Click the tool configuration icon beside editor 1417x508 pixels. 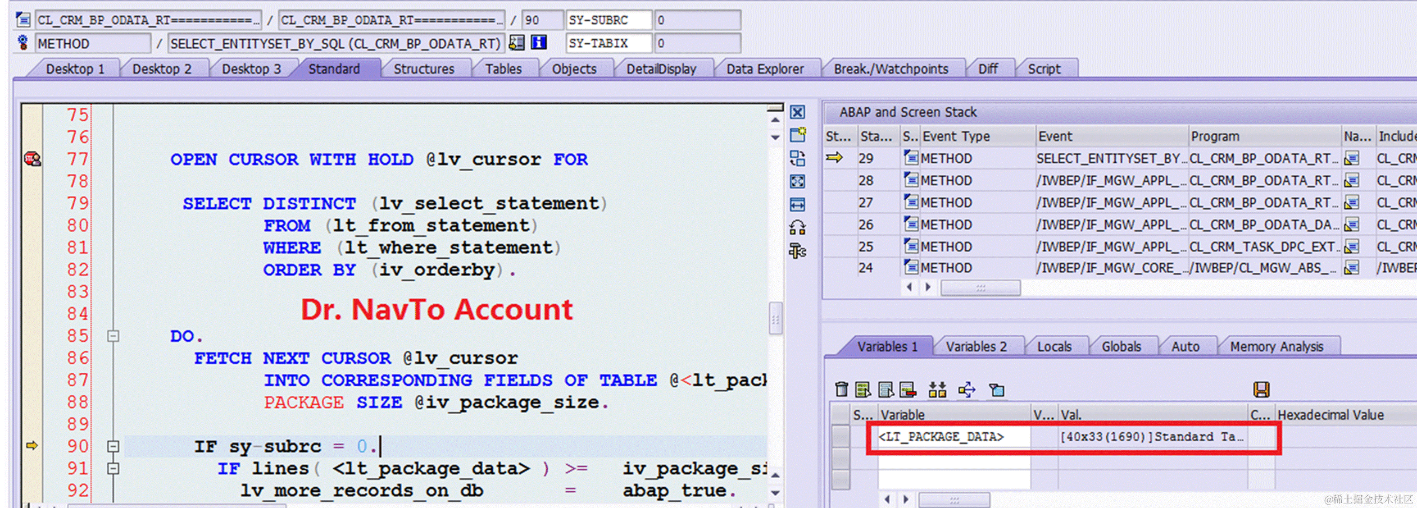(797, 250)
